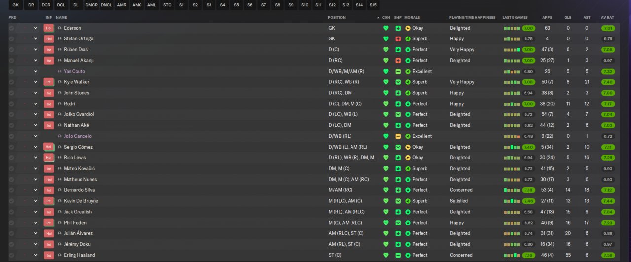Toggle the picked checkmark for Bernardo Silva
The width and height of the screenshot is (631, 262).
(x=11, y=190)
